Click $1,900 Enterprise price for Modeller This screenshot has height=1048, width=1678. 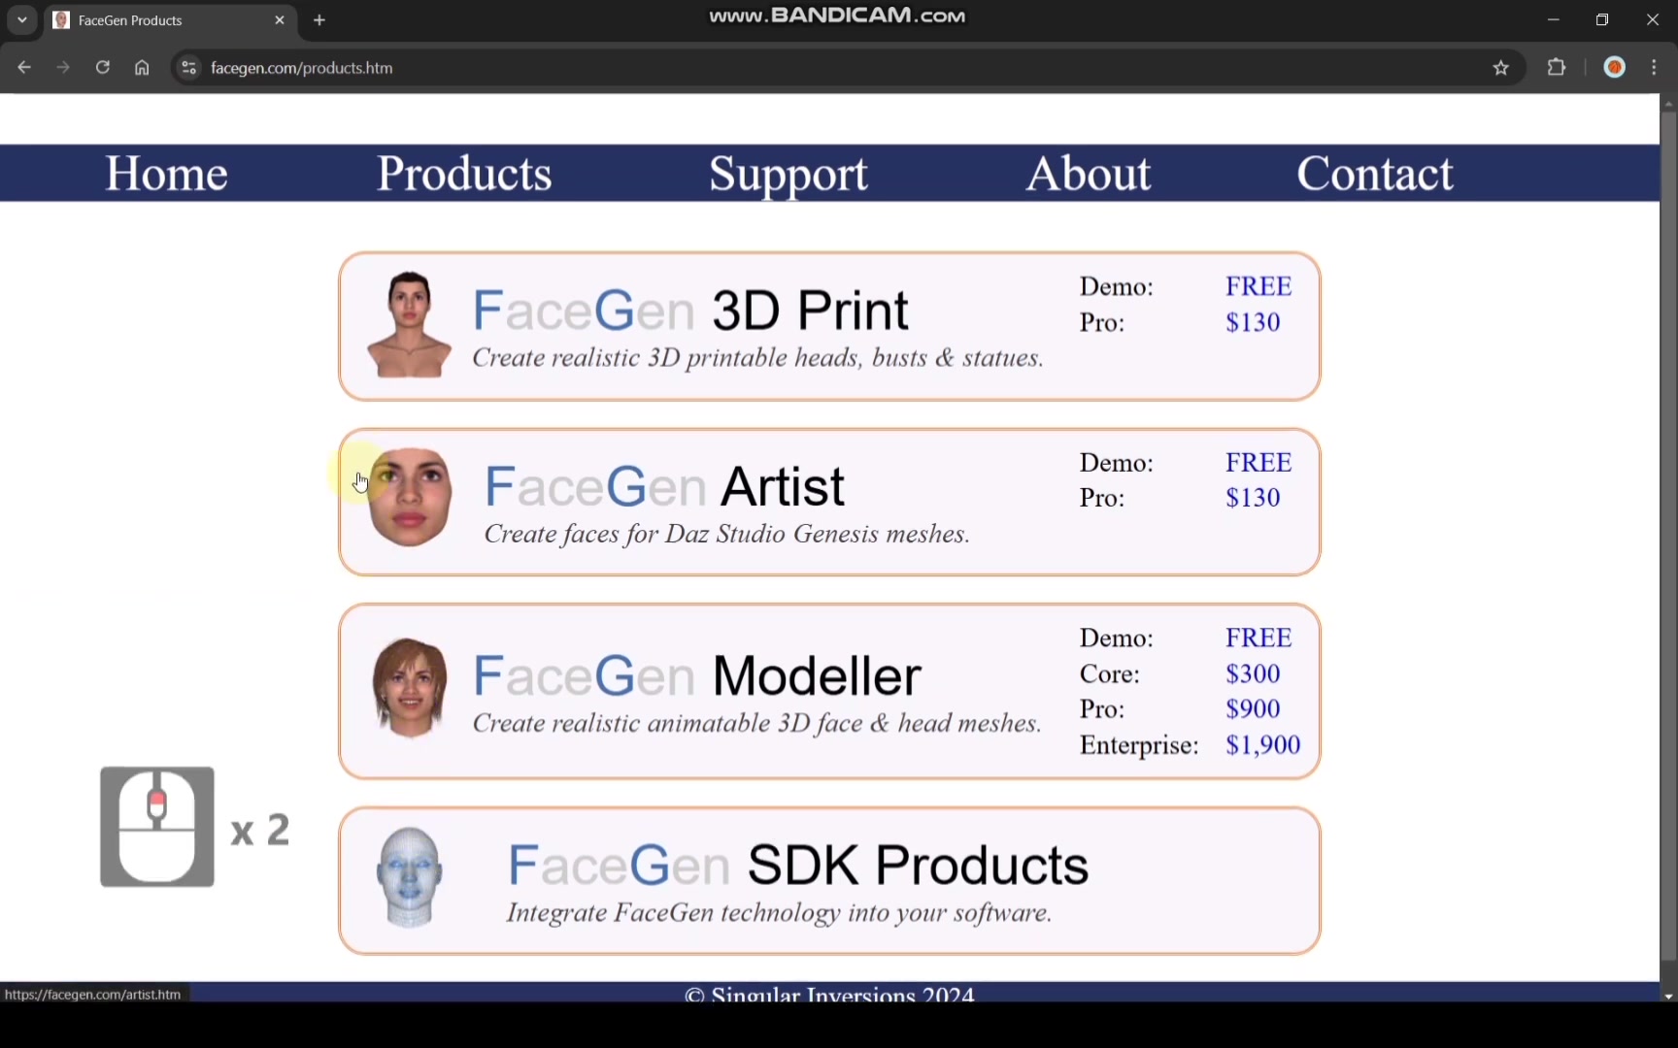[1262, 744]
